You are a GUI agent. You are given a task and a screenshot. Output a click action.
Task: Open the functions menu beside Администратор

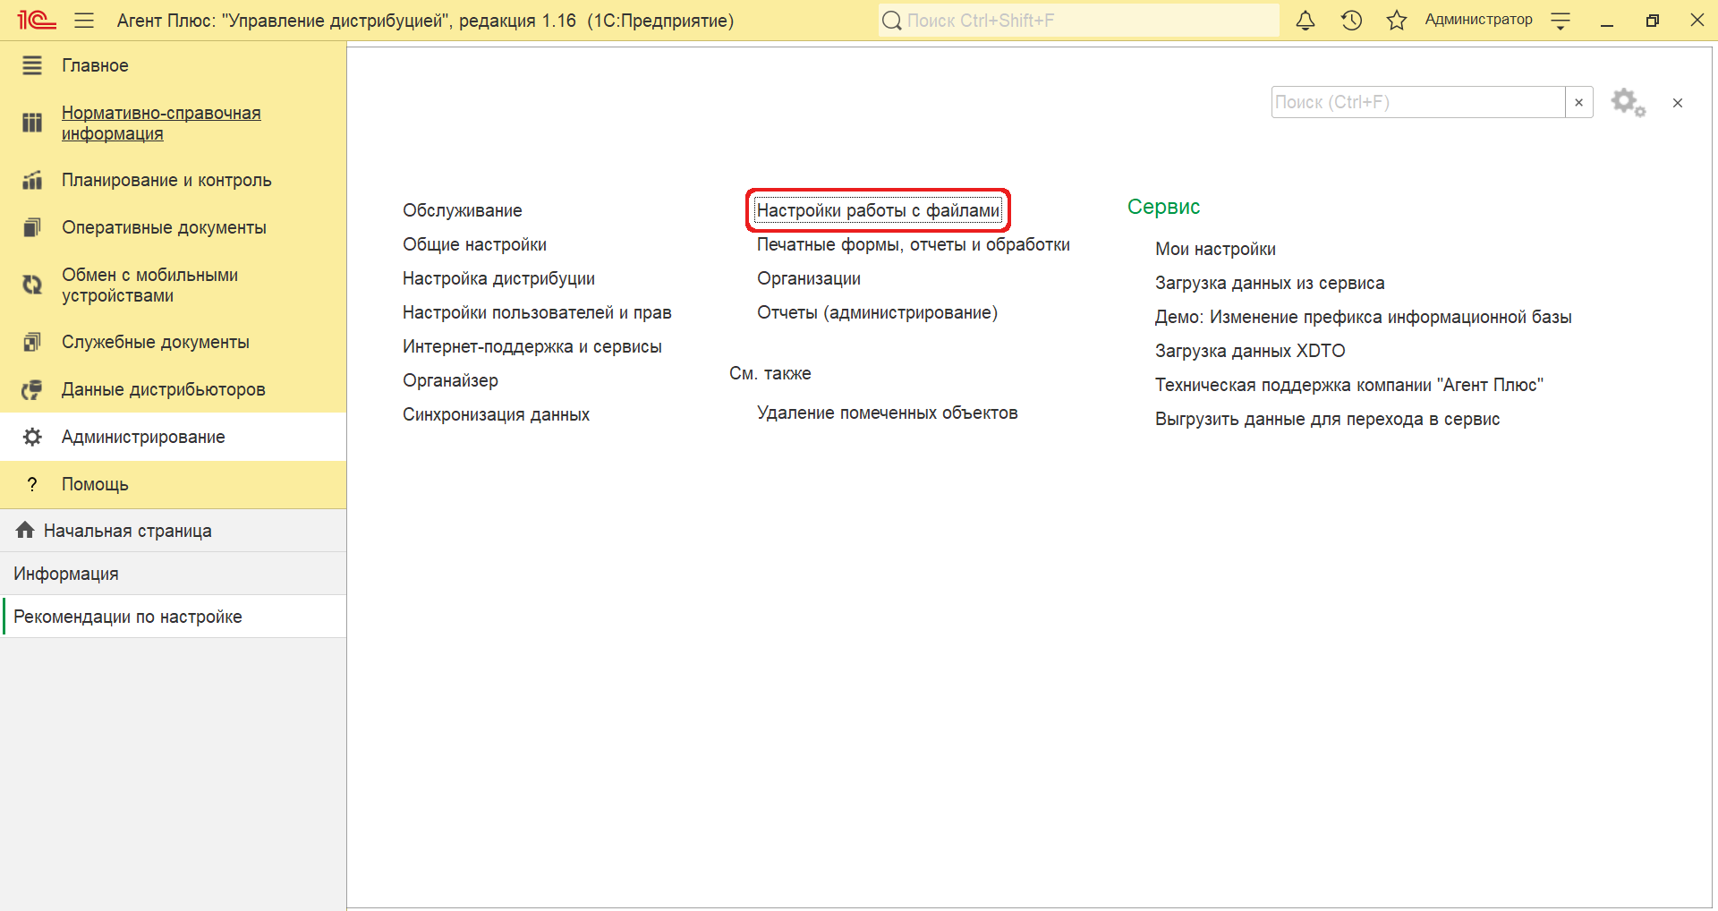(x=1561, y=20)
